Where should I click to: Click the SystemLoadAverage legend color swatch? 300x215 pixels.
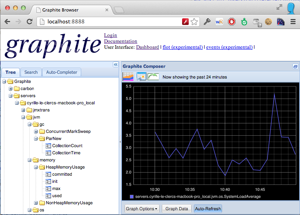132,197
